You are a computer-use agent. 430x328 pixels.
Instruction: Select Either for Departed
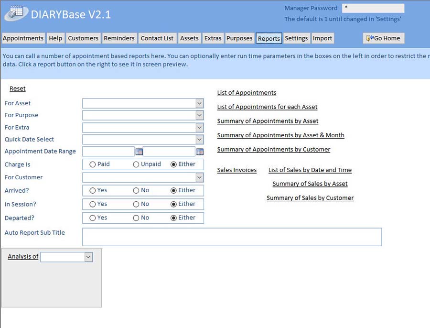(x=173, y=218)
